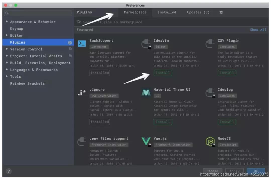Click the Apply button
The width and height of the screenshot is (271, 179).
pos(234,171)
